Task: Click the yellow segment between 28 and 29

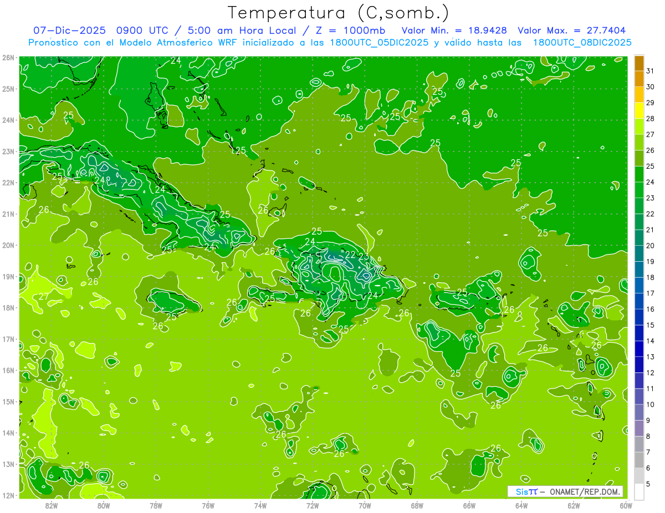Action: tap(639, 111)
